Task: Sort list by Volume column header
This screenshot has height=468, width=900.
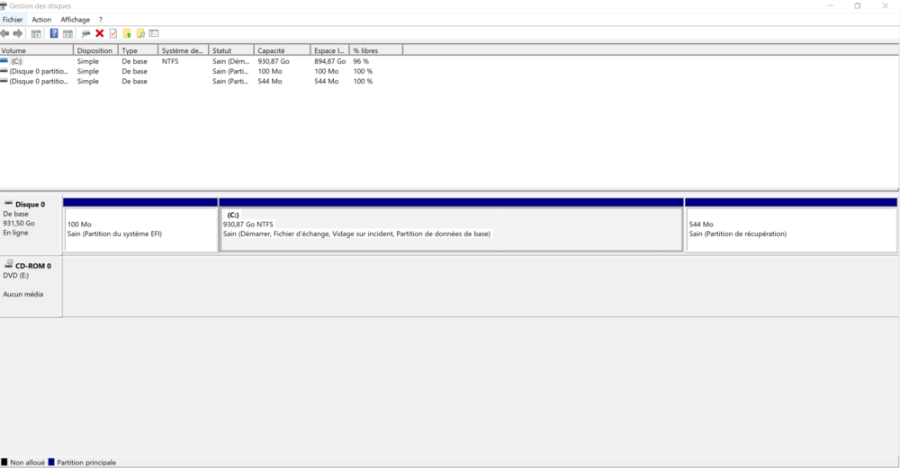Action: point(36,51)
